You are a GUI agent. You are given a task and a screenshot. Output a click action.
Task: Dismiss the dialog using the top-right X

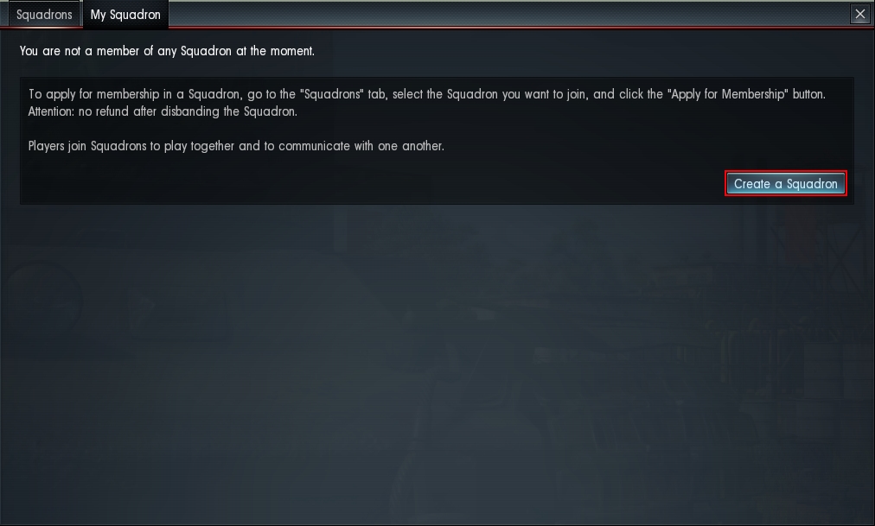pos(860,14)
